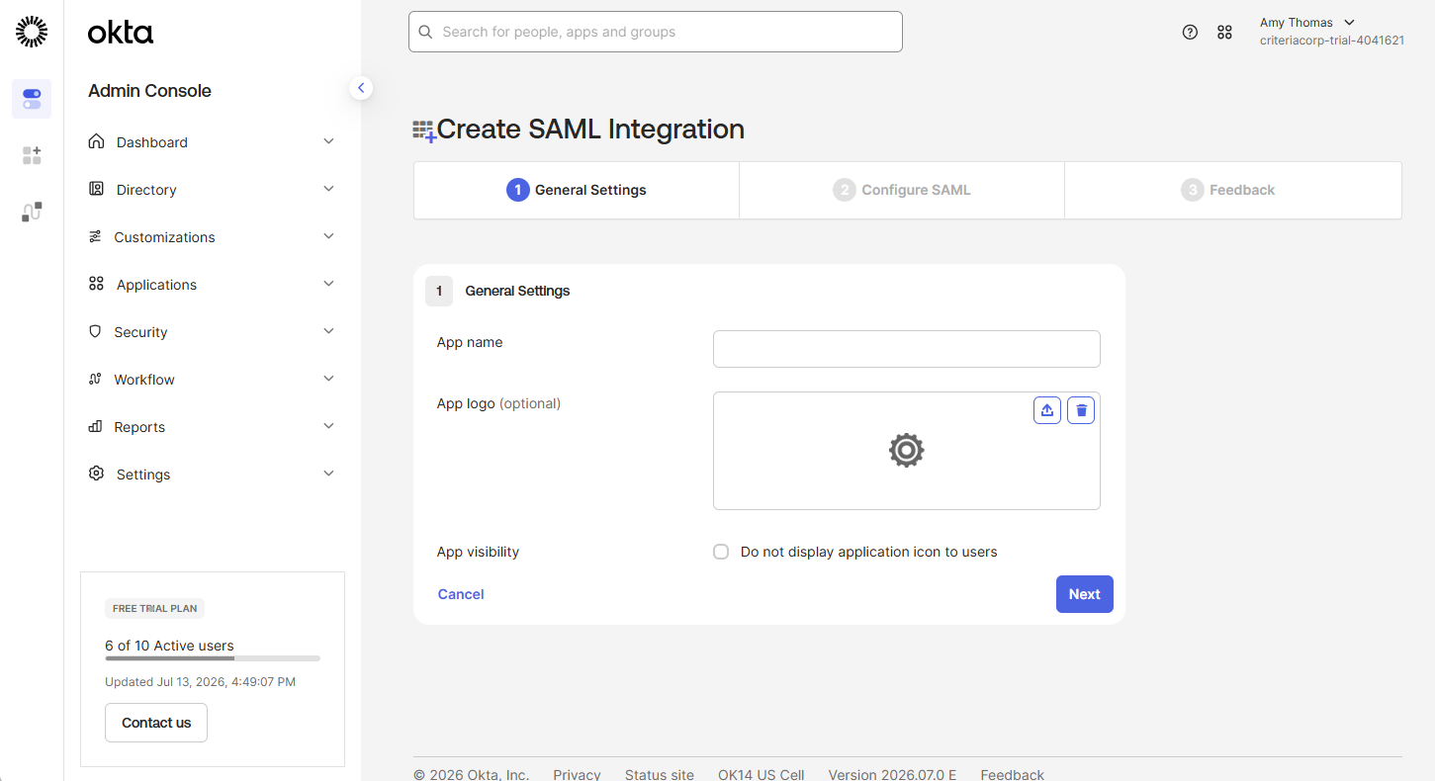Focus the search people, apps and groups field

point(656,32)
